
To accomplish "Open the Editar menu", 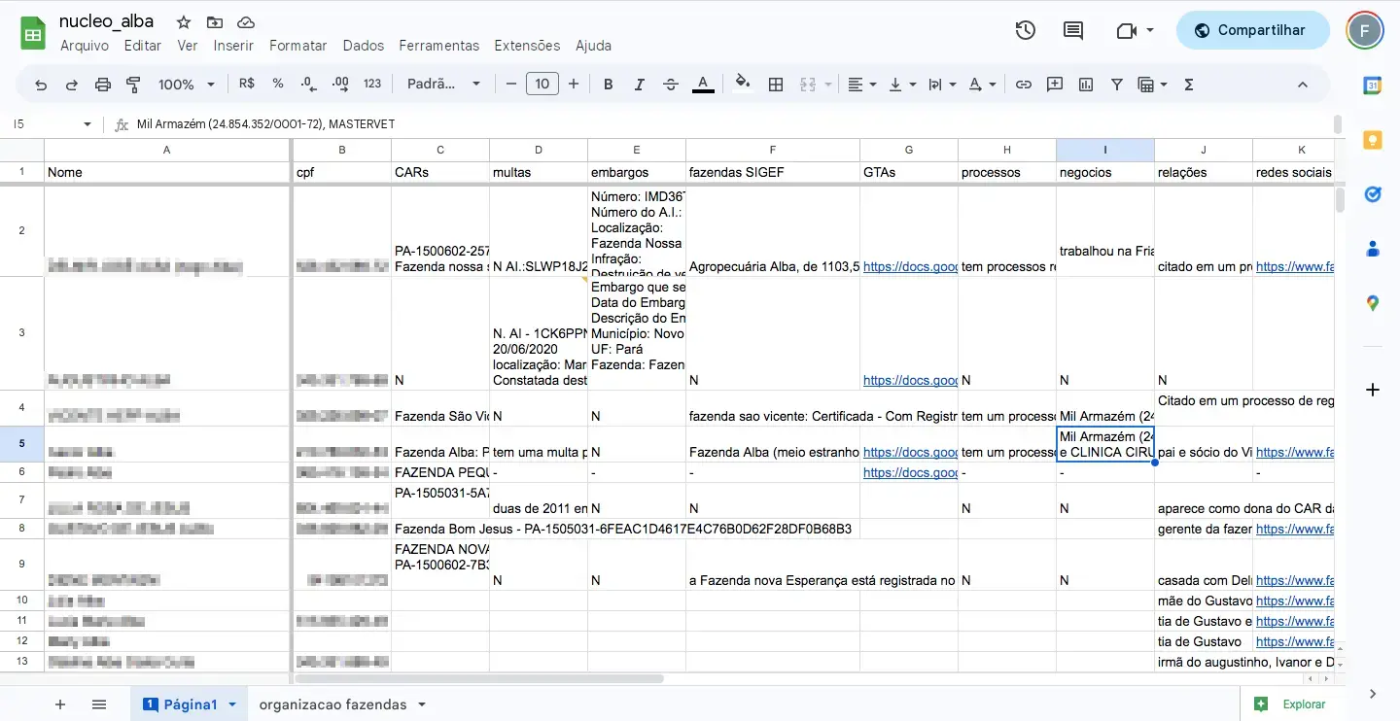I will pos(143,46).
